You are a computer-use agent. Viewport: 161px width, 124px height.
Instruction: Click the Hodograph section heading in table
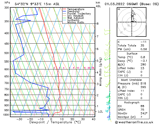132,102
